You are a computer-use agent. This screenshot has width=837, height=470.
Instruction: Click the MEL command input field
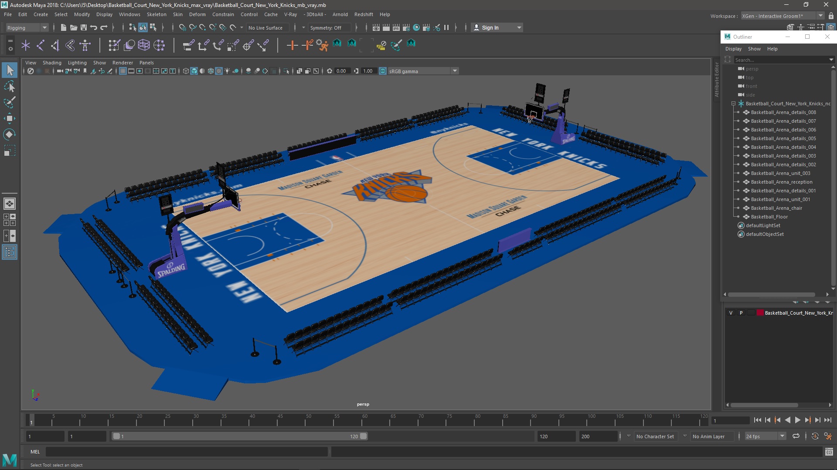pos(187,452)
